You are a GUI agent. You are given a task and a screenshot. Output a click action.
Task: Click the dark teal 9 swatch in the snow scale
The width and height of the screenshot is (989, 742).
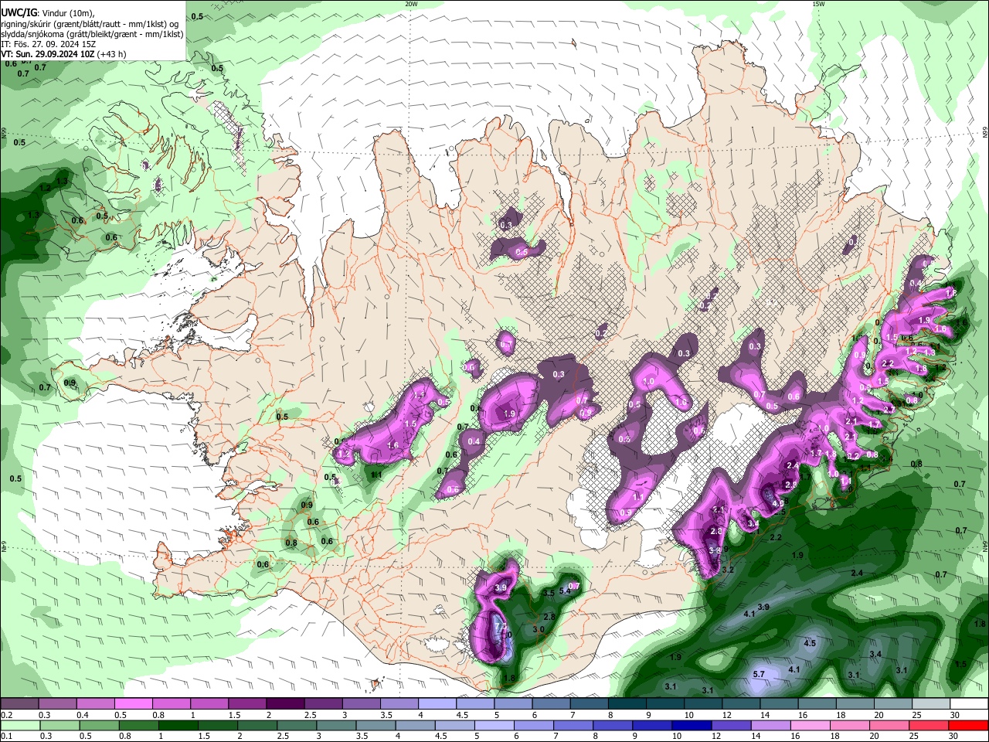pos(664,703)
